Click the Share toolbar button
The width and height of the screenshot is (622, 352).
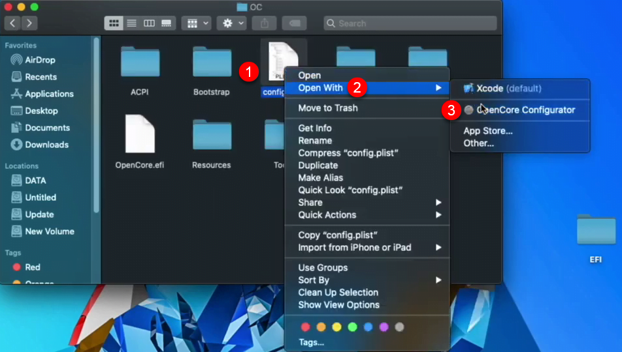coord(265,23)
